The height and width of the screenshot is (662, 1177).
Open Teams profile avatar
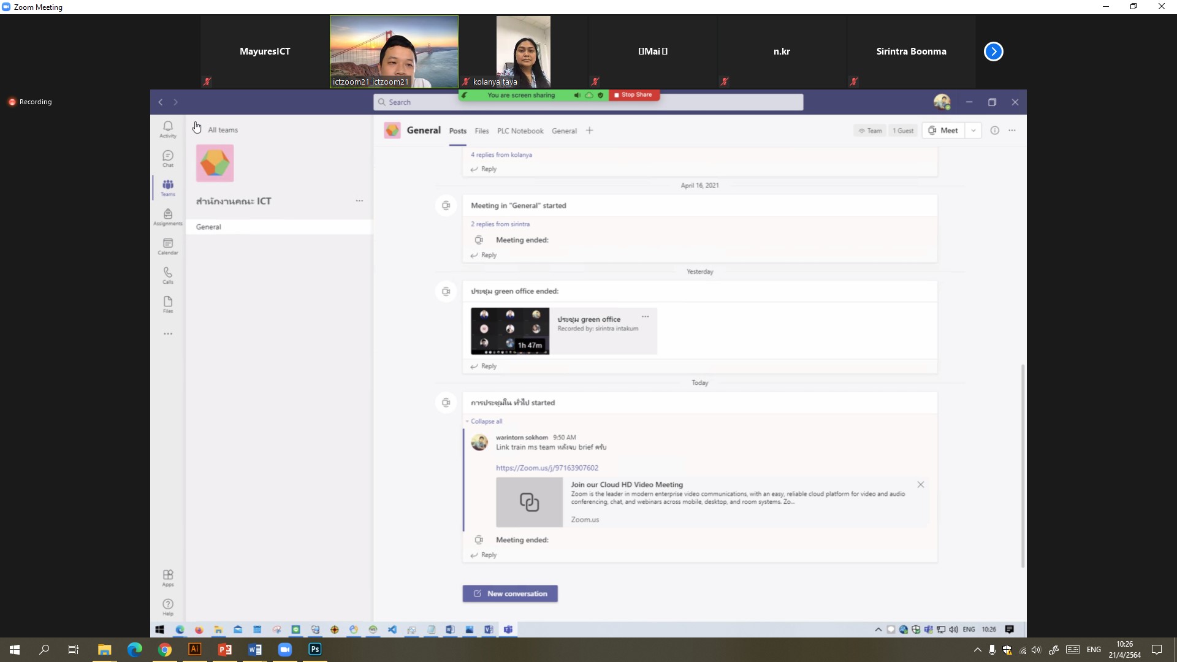tap(942, 102)
